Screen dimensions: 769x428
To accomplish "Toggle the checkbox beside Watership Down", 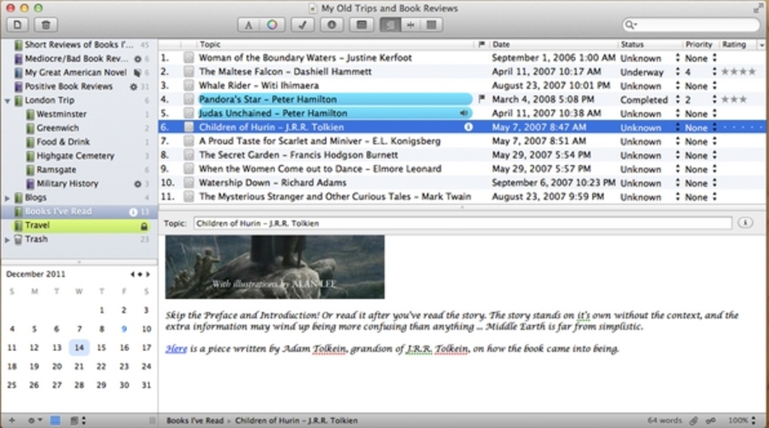I will pyautogui.click(x=189, y=183).
